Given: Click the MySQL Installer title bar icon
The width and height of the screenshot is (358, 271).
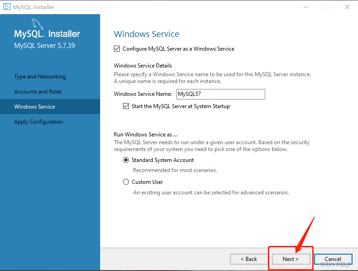Looking at the screenshot, I should [6, 7].
